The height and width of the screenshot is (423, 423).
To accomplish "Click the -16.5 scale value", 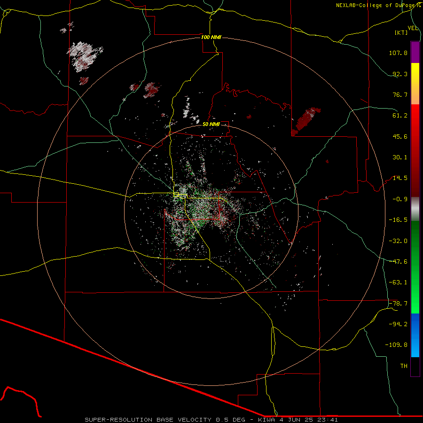I will tap(398, 220).
